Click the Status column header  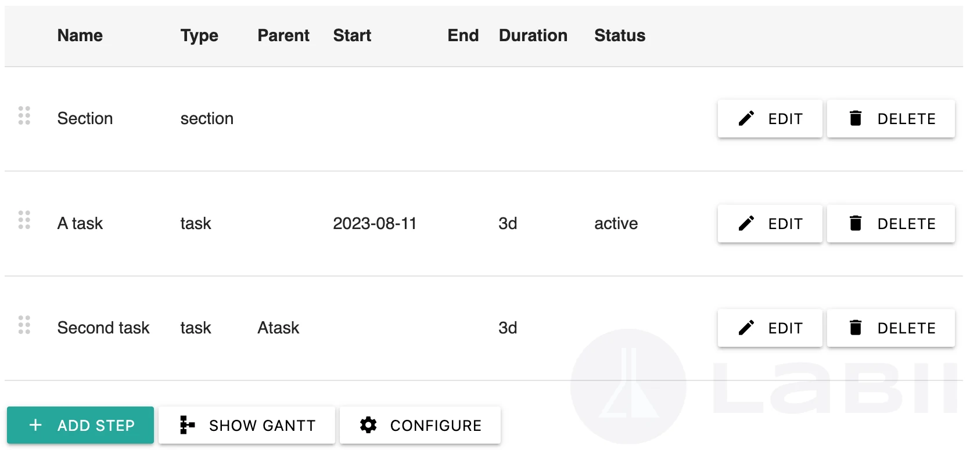point(619,35)
